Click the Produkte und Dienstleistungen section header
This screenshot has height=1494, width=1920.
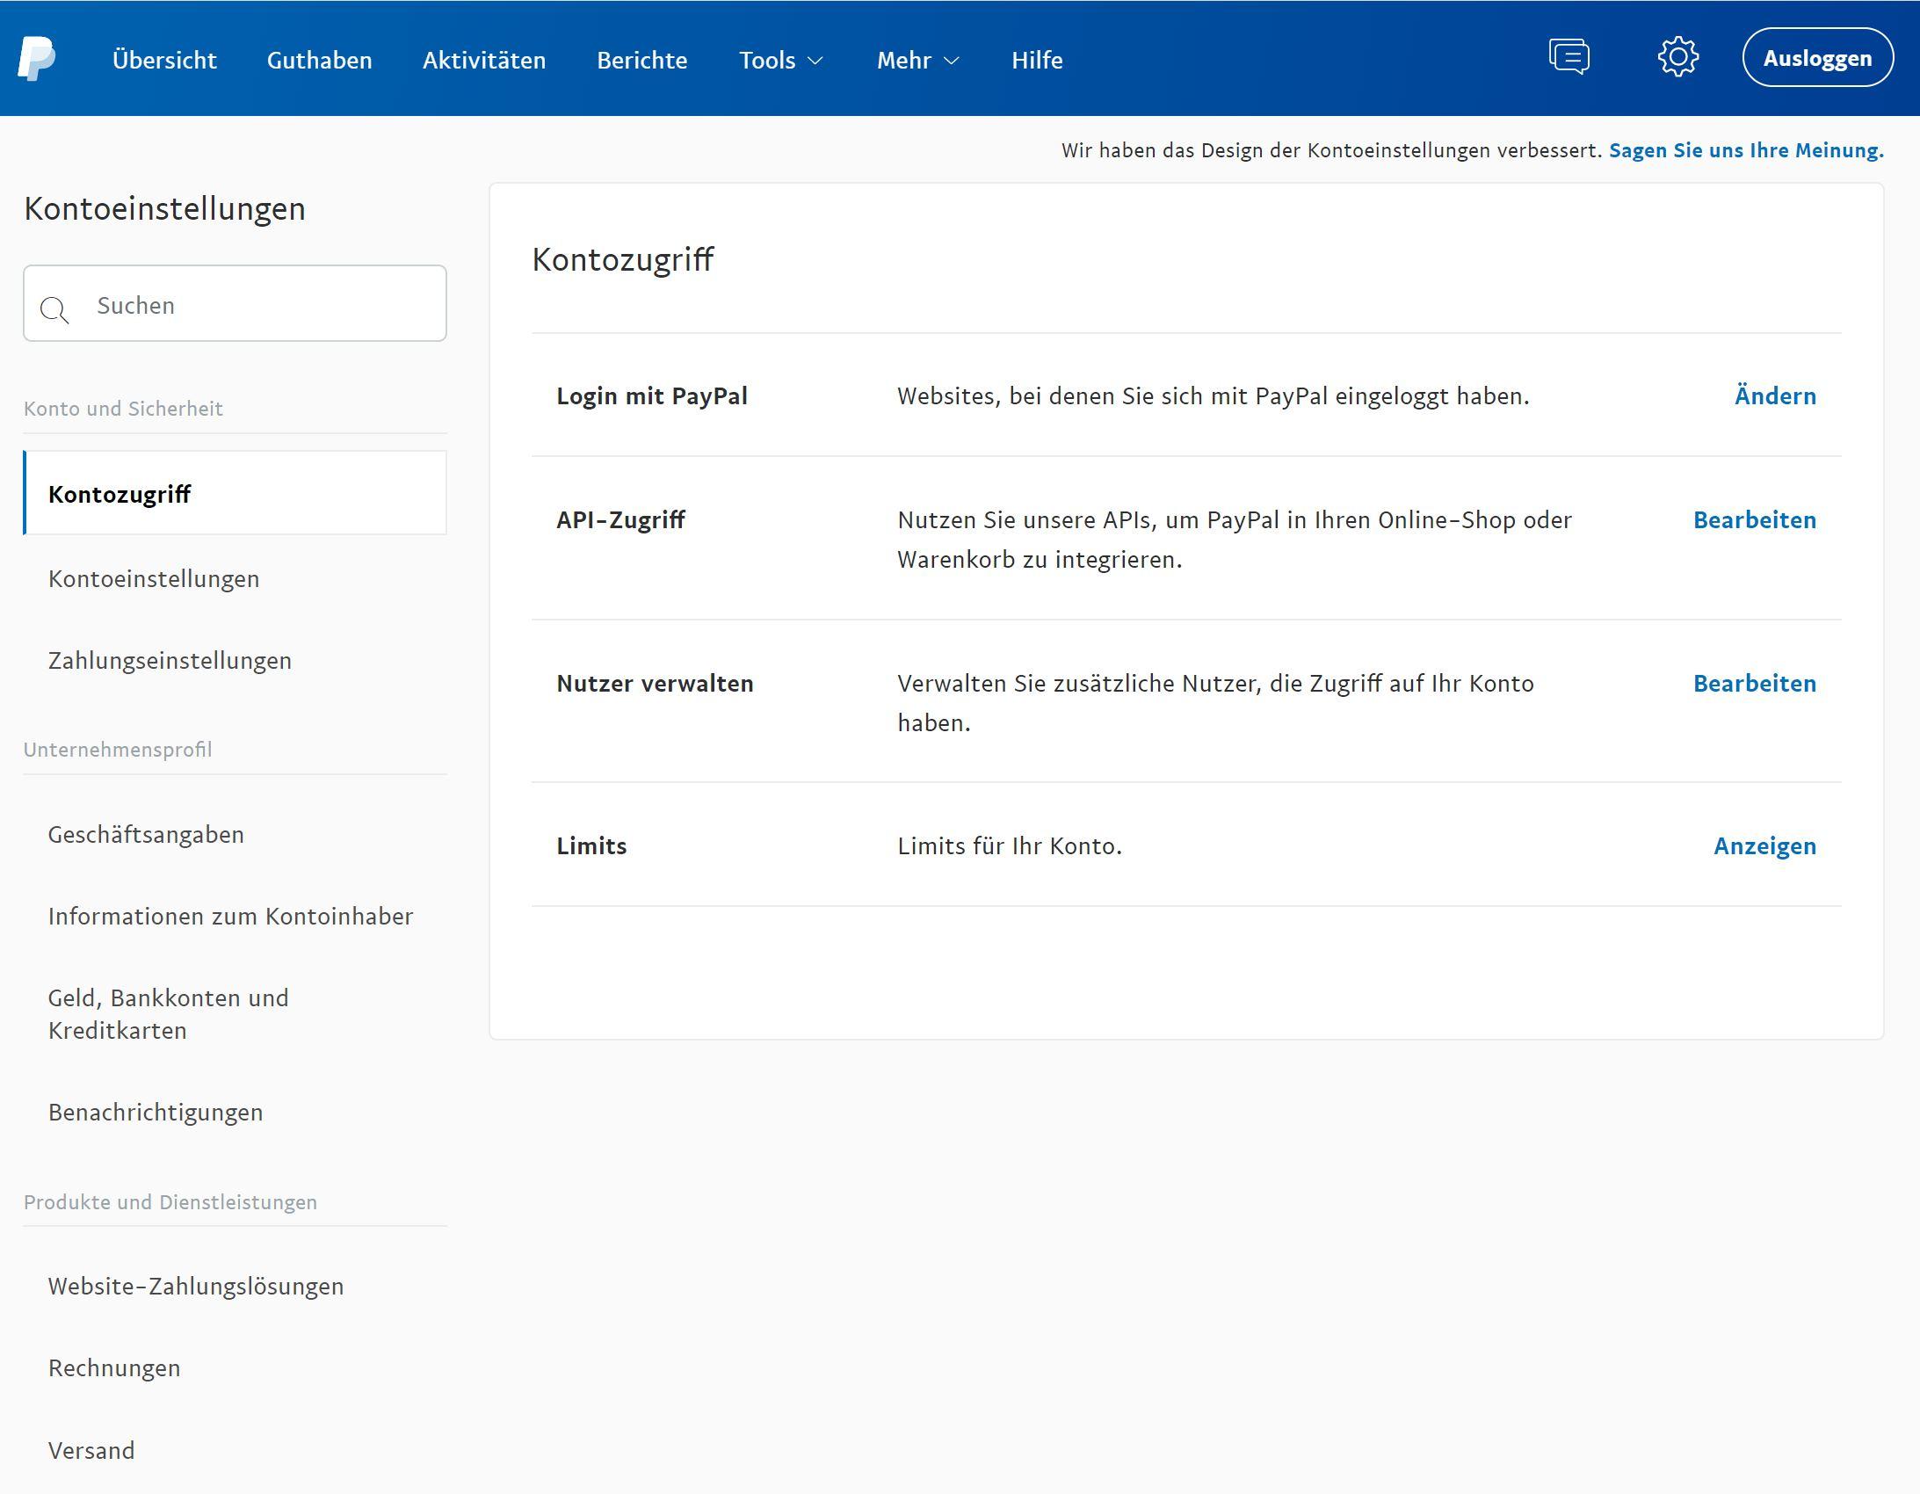pyautogui.click(x=170, y=1202)
